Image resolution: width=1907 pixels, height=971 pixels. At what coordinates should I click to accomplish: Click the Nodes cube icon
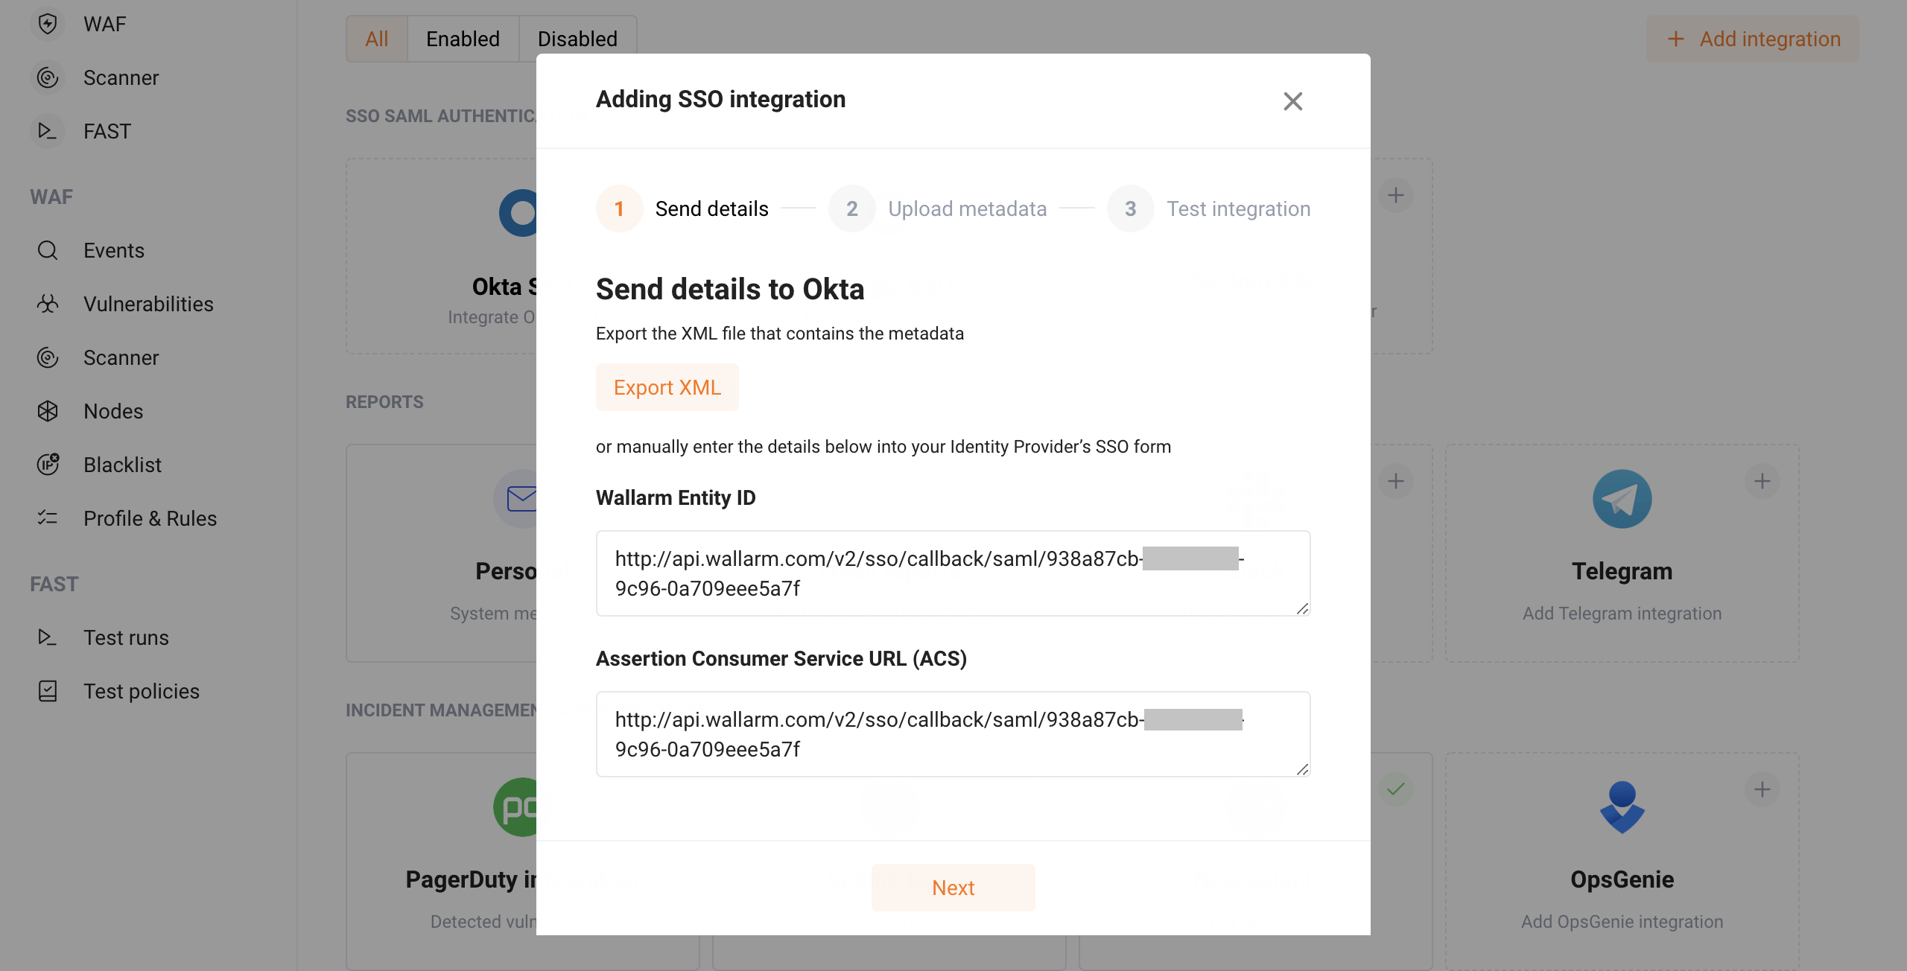[x=48, y=411]
